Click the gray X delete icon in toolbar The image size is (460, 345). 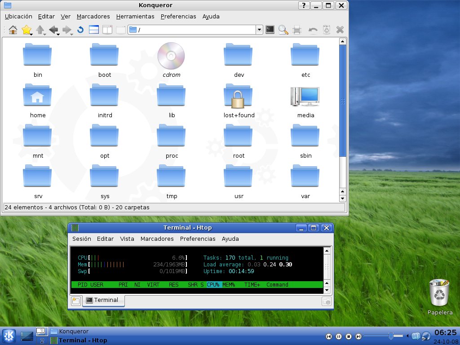tap(340, 30)
